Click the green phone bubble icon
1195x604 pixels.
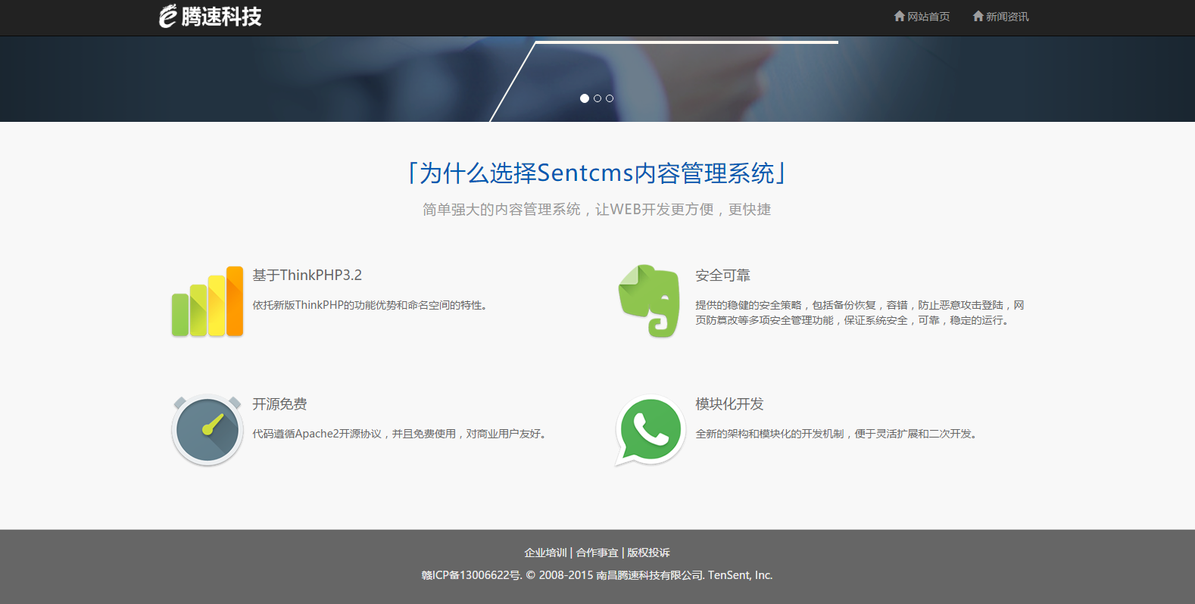click(x=650, y=430)
